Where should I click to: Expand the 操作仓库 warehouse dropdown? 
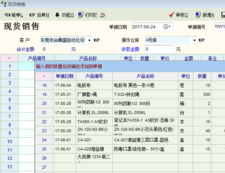194,40
